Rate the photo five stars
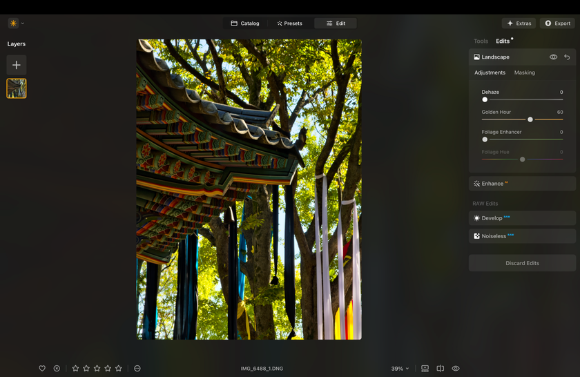Image resolution: width=580 pixels, height=377 pixels. tap(118, 369)
